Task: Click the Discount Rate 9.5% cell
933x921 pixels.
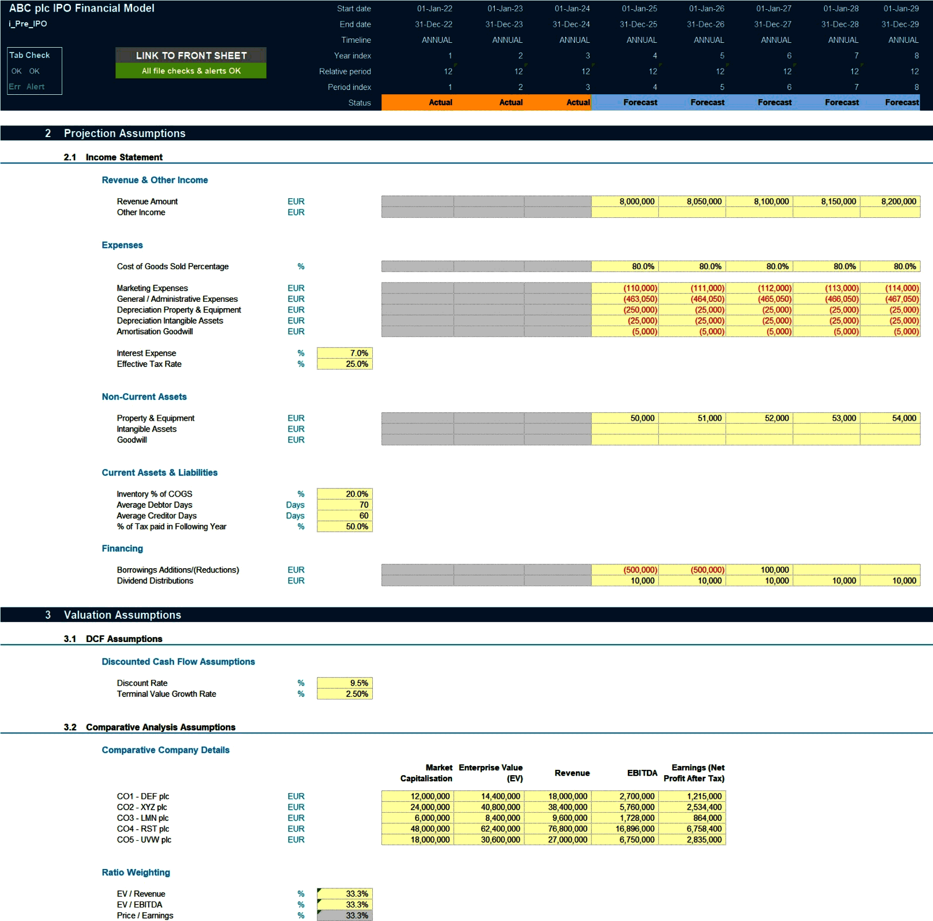Action: [345, 683]
